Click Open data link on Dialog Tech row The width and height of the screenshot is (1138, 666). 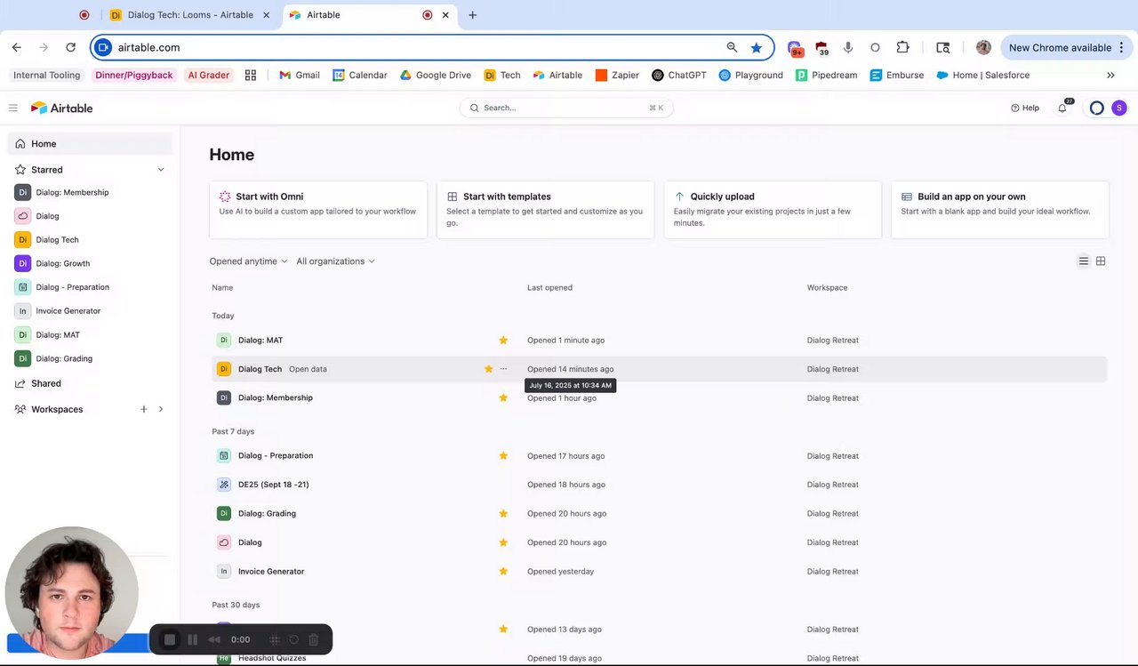click(308, 369)
